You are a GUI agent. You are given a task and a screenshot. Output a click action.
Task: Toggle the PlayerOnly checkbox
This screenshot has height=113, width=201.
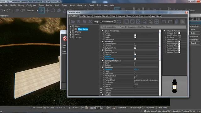135,59
